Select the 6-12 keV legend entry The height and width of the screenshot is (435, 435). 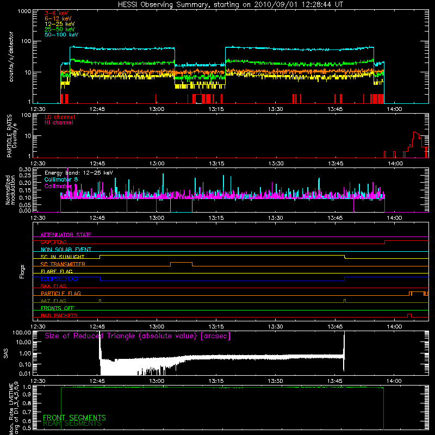58,18
